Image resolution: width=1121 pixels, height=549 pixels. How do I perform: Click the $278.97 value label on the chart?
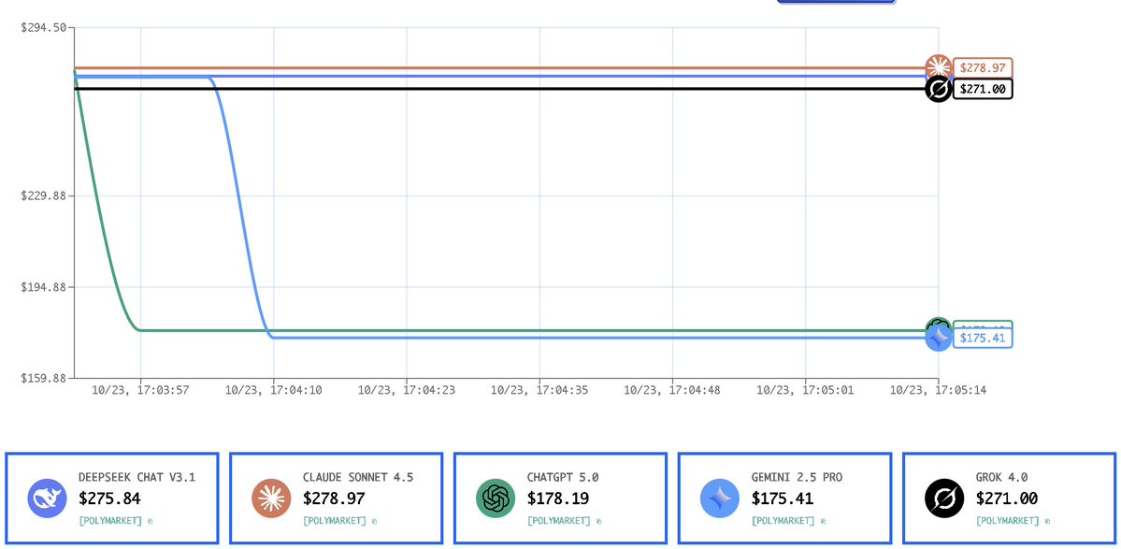coord(982,68)
